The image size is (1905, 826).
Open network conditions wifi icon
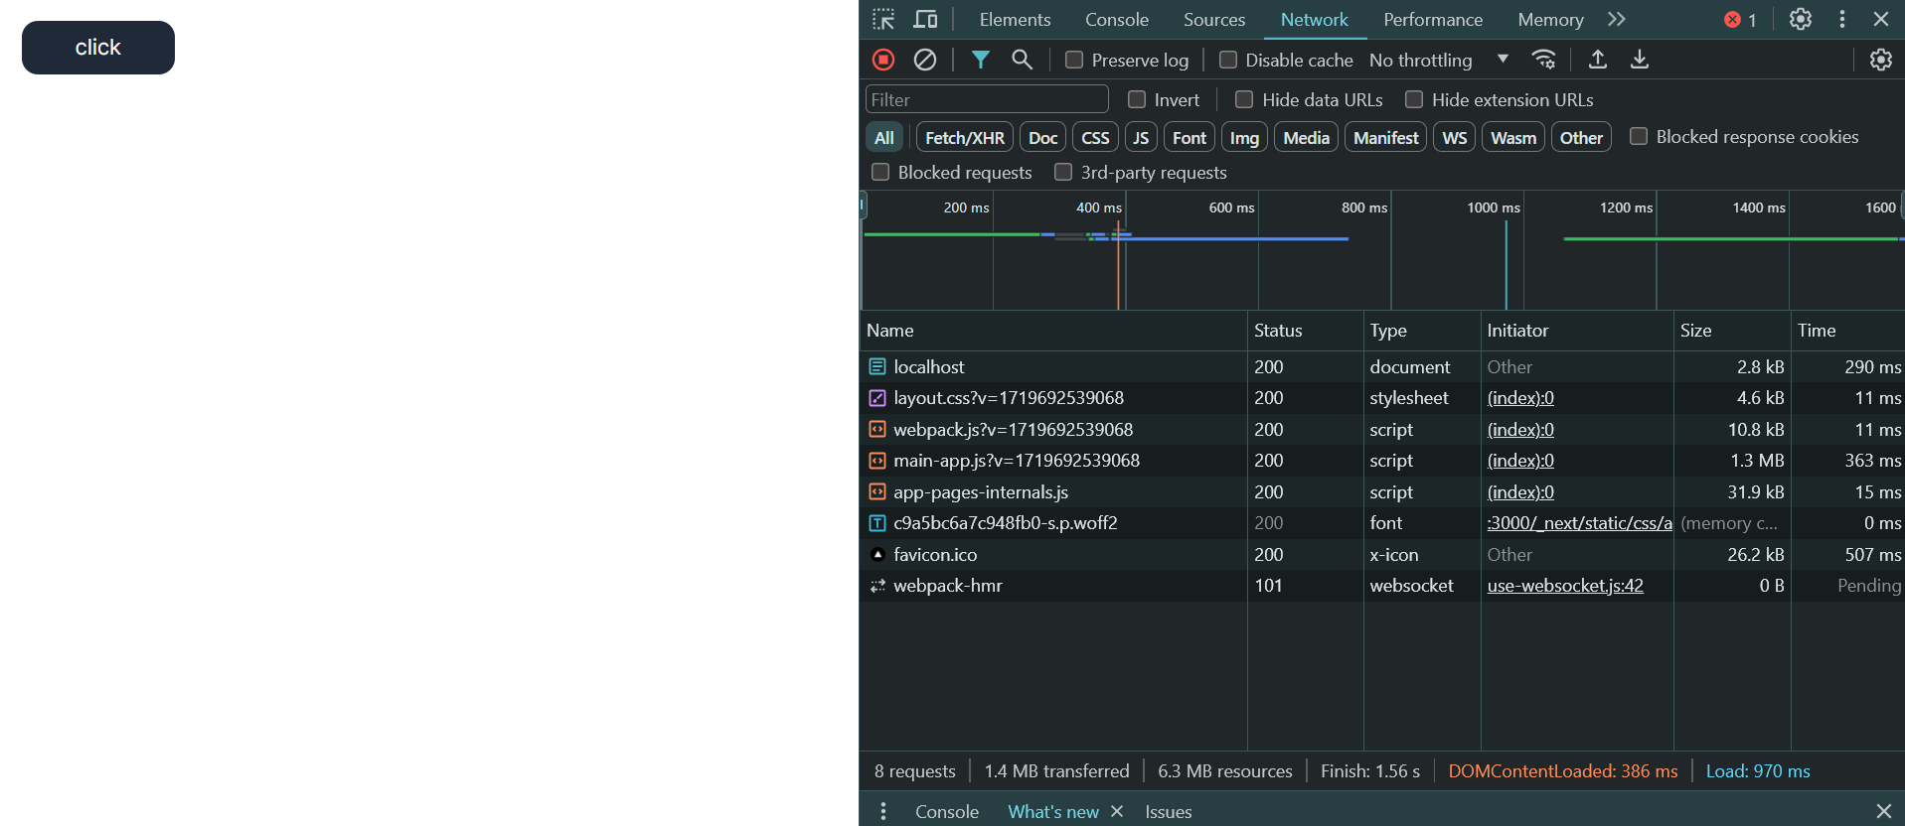tap(1543, 60)
